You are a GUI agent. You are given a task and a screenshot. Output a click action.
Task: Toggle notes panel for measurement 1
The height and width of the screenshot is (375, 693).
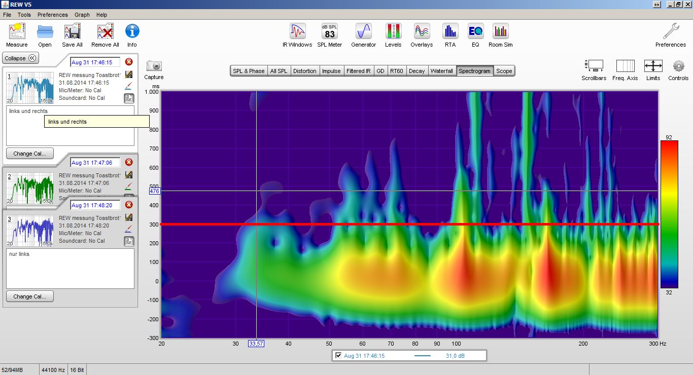[x=129, y=98]
